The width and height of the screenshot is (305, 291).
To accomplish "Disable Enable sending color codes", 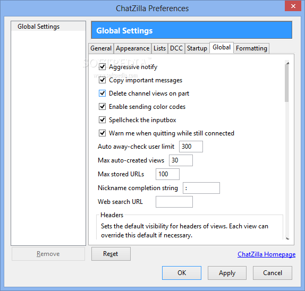I will pos(103,107).
